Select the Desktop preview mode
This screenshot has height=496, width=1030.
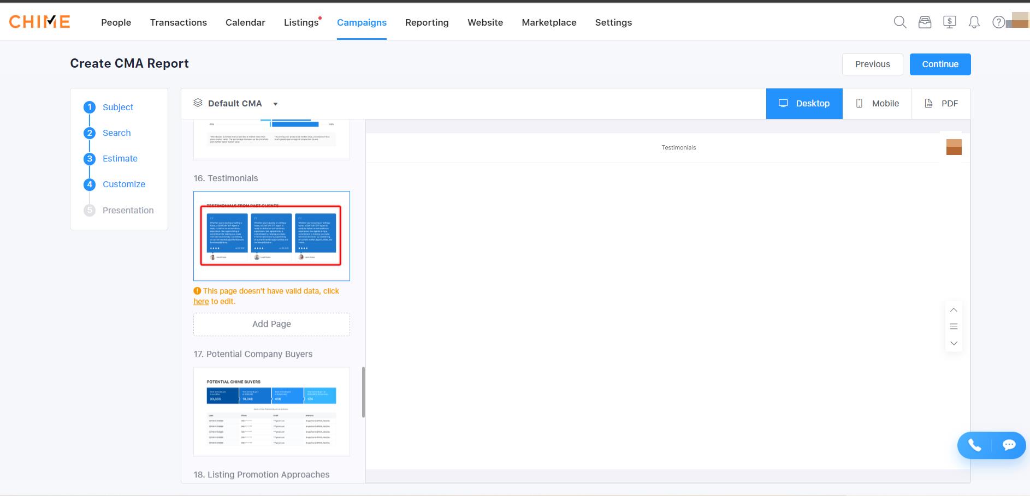(x=804, y=104)
